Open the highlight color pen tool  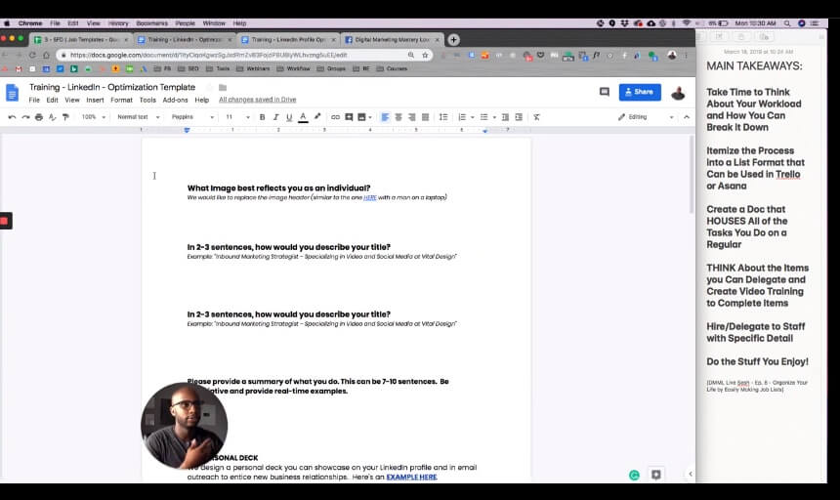(317, 117)
